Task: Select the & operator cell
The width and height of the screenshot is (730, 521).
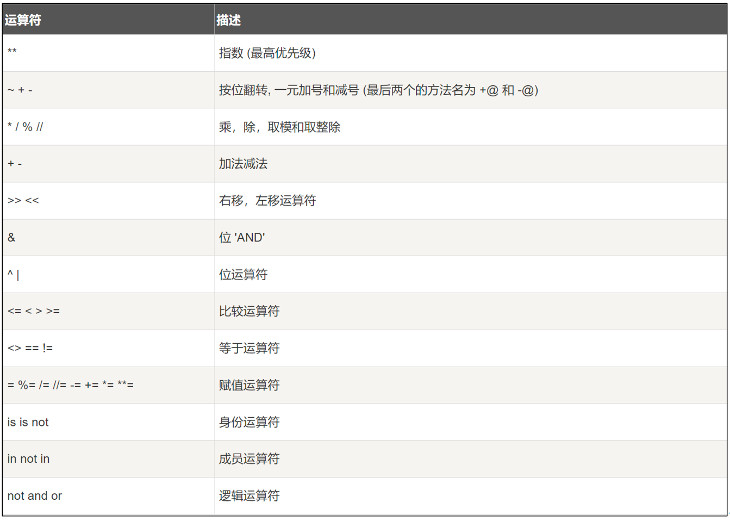Action: pos(11,238)
